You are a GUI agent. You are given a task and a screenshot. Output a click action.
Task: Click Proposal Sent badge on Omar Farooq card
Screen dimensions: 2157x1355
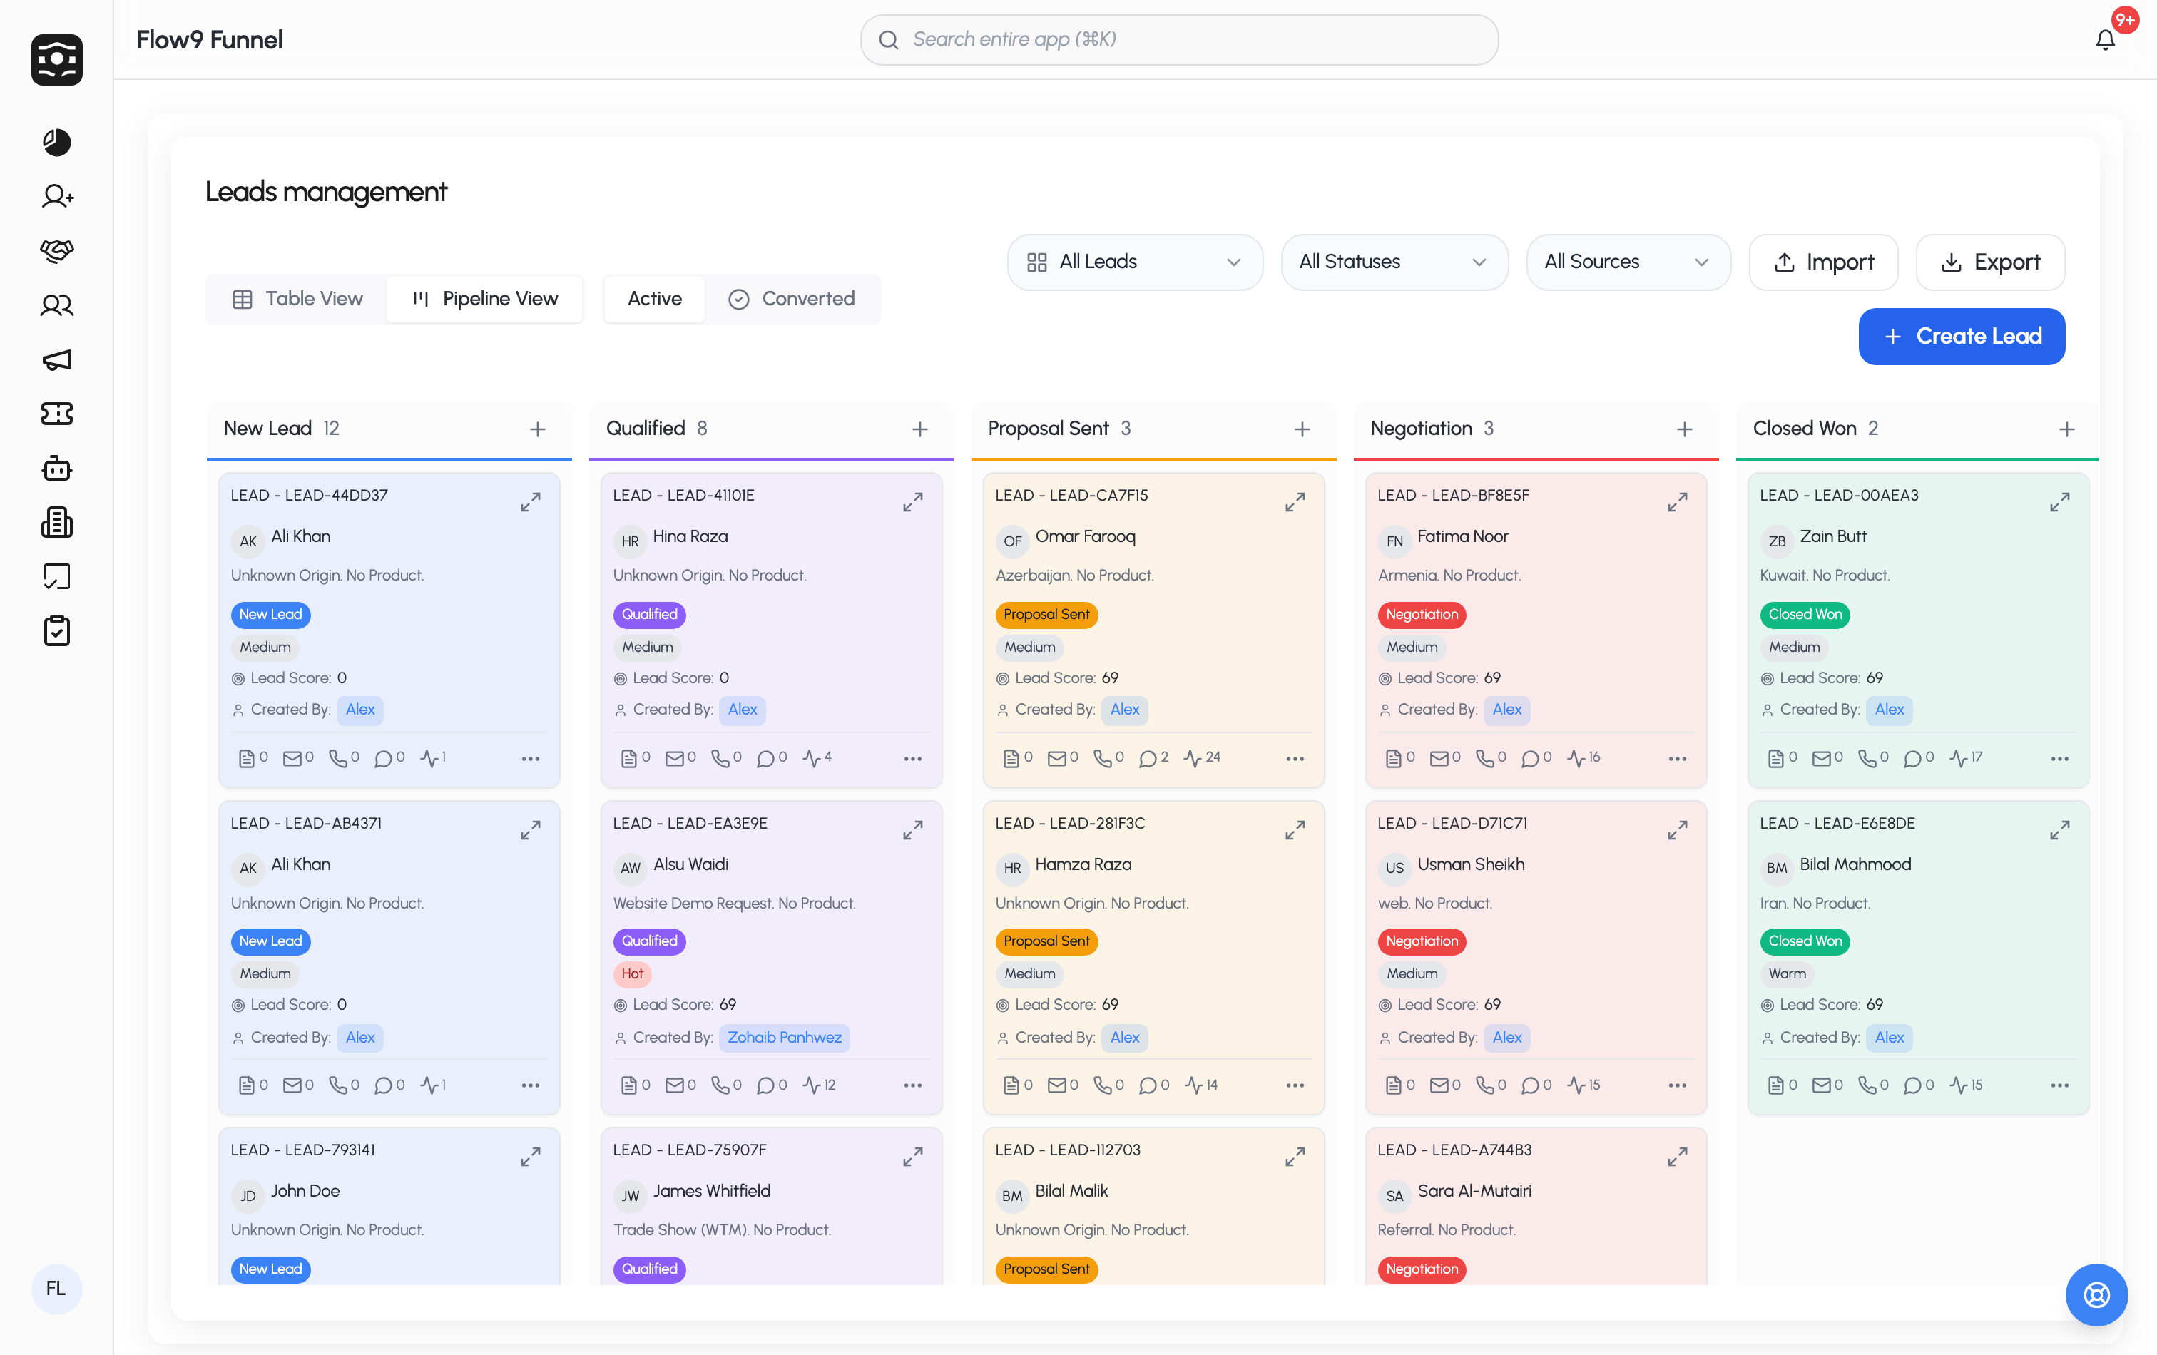click(x=1046, y=614)
